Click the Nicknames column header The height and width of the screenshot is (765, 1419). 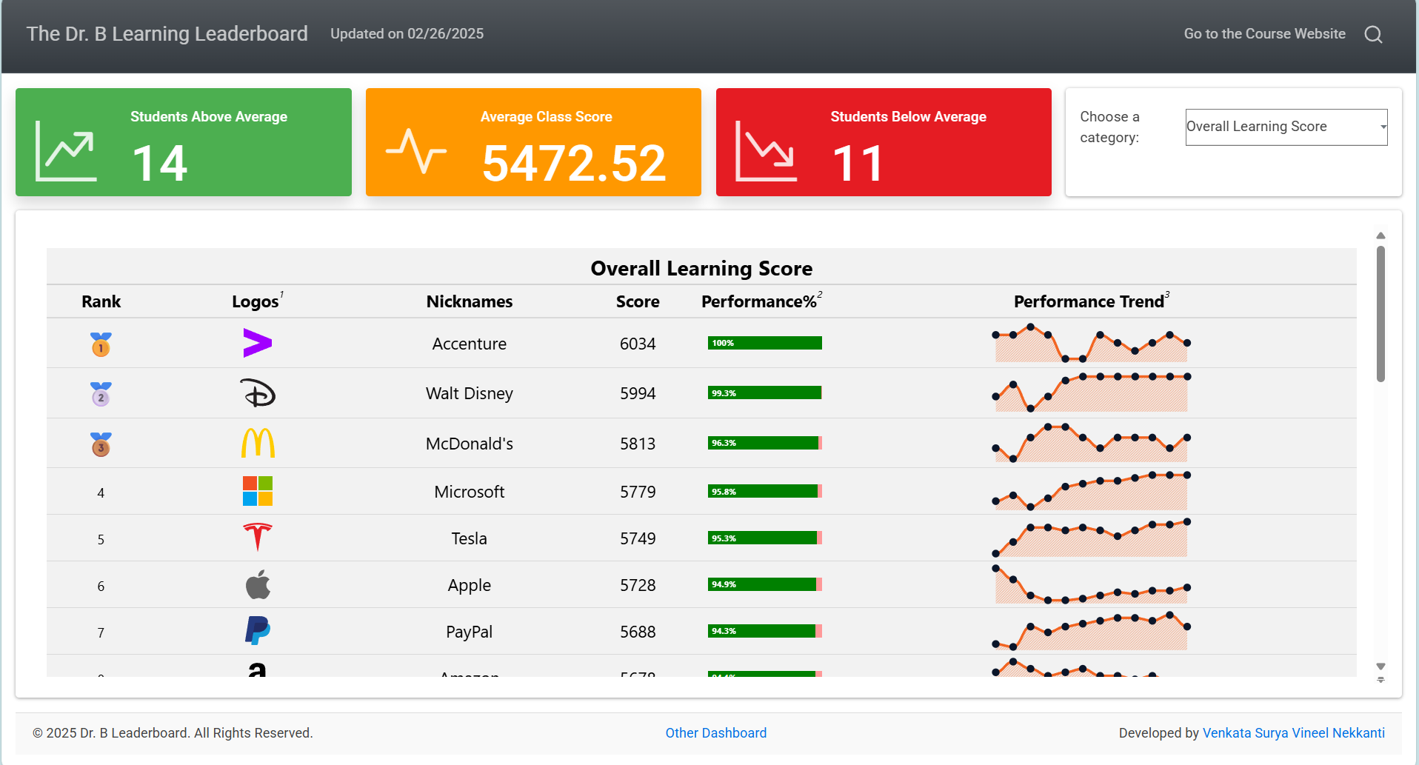[469, 301]
